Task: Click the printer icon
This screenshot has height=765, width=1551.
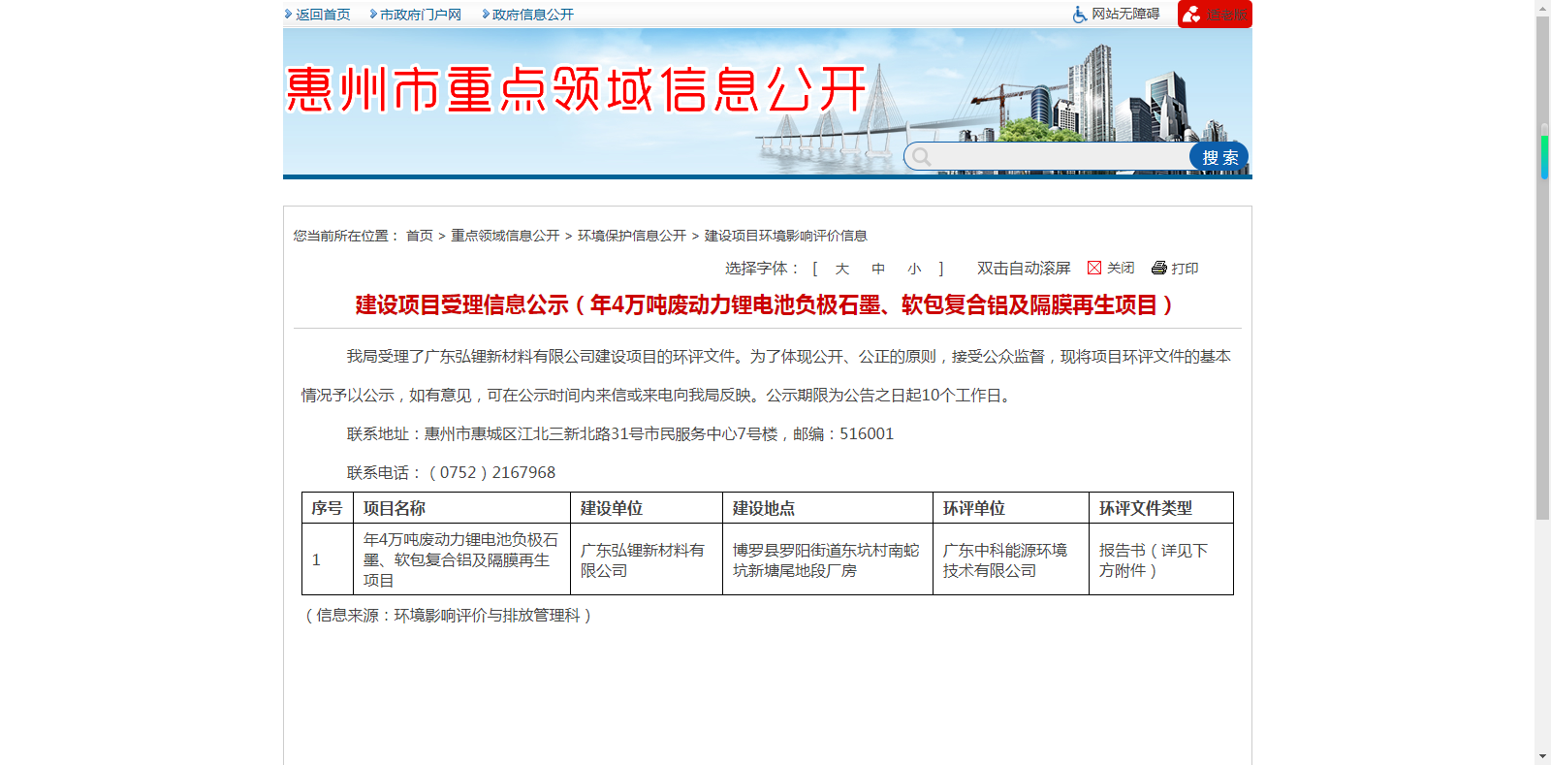Action: [1159, 268]
